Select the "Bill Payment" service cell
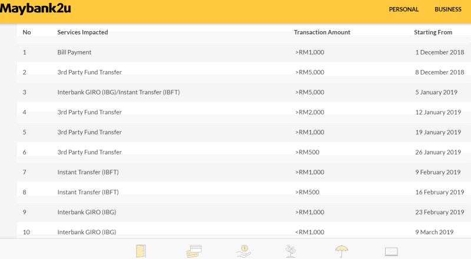The image size is (471, 259). 74,52
